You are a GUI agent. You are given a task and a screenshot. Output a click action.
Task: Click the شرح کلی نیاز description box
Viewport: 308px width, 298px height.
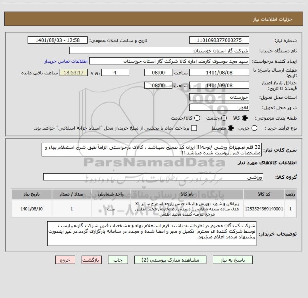tap(152, 150)
